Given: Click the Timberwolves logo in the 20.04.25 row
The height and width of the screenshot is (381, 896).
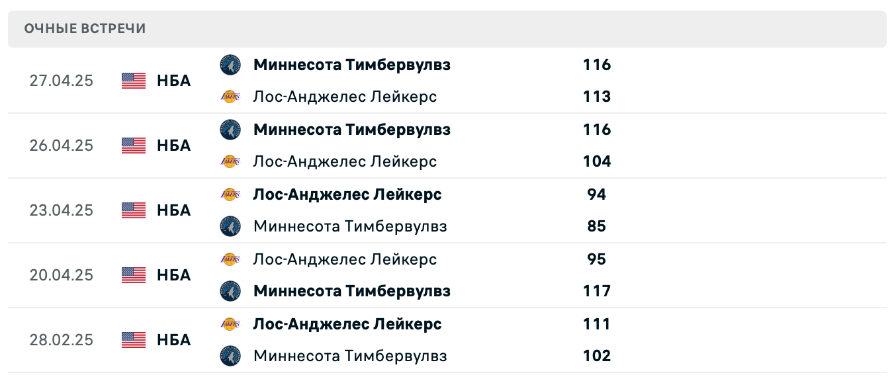Looking at the screenshot, I should (x=230, y=291).
